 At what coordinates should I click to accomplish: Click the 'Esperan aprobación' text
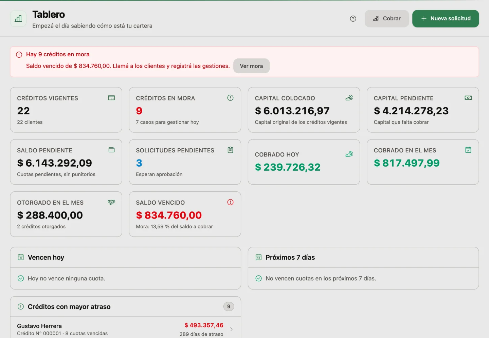click(159, 174)
